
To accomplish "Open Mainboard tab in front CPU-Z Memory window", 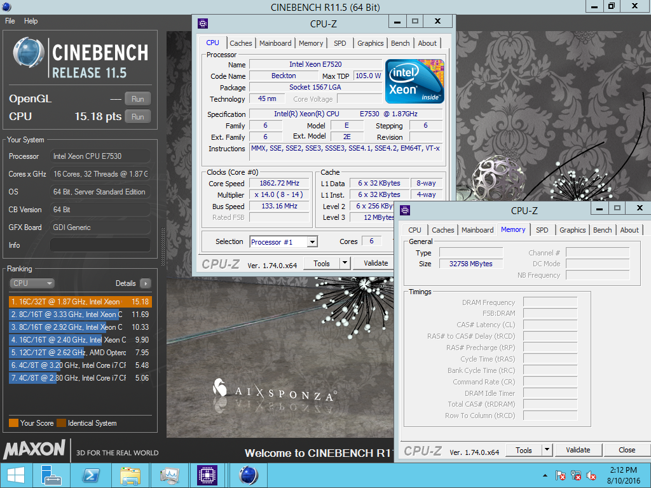I will (x=477, y=230).
